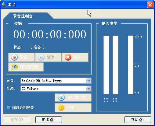This screenshot has height=126, width=155.
Task: Click the blue pause icon
Action: [x=41, y=57]
